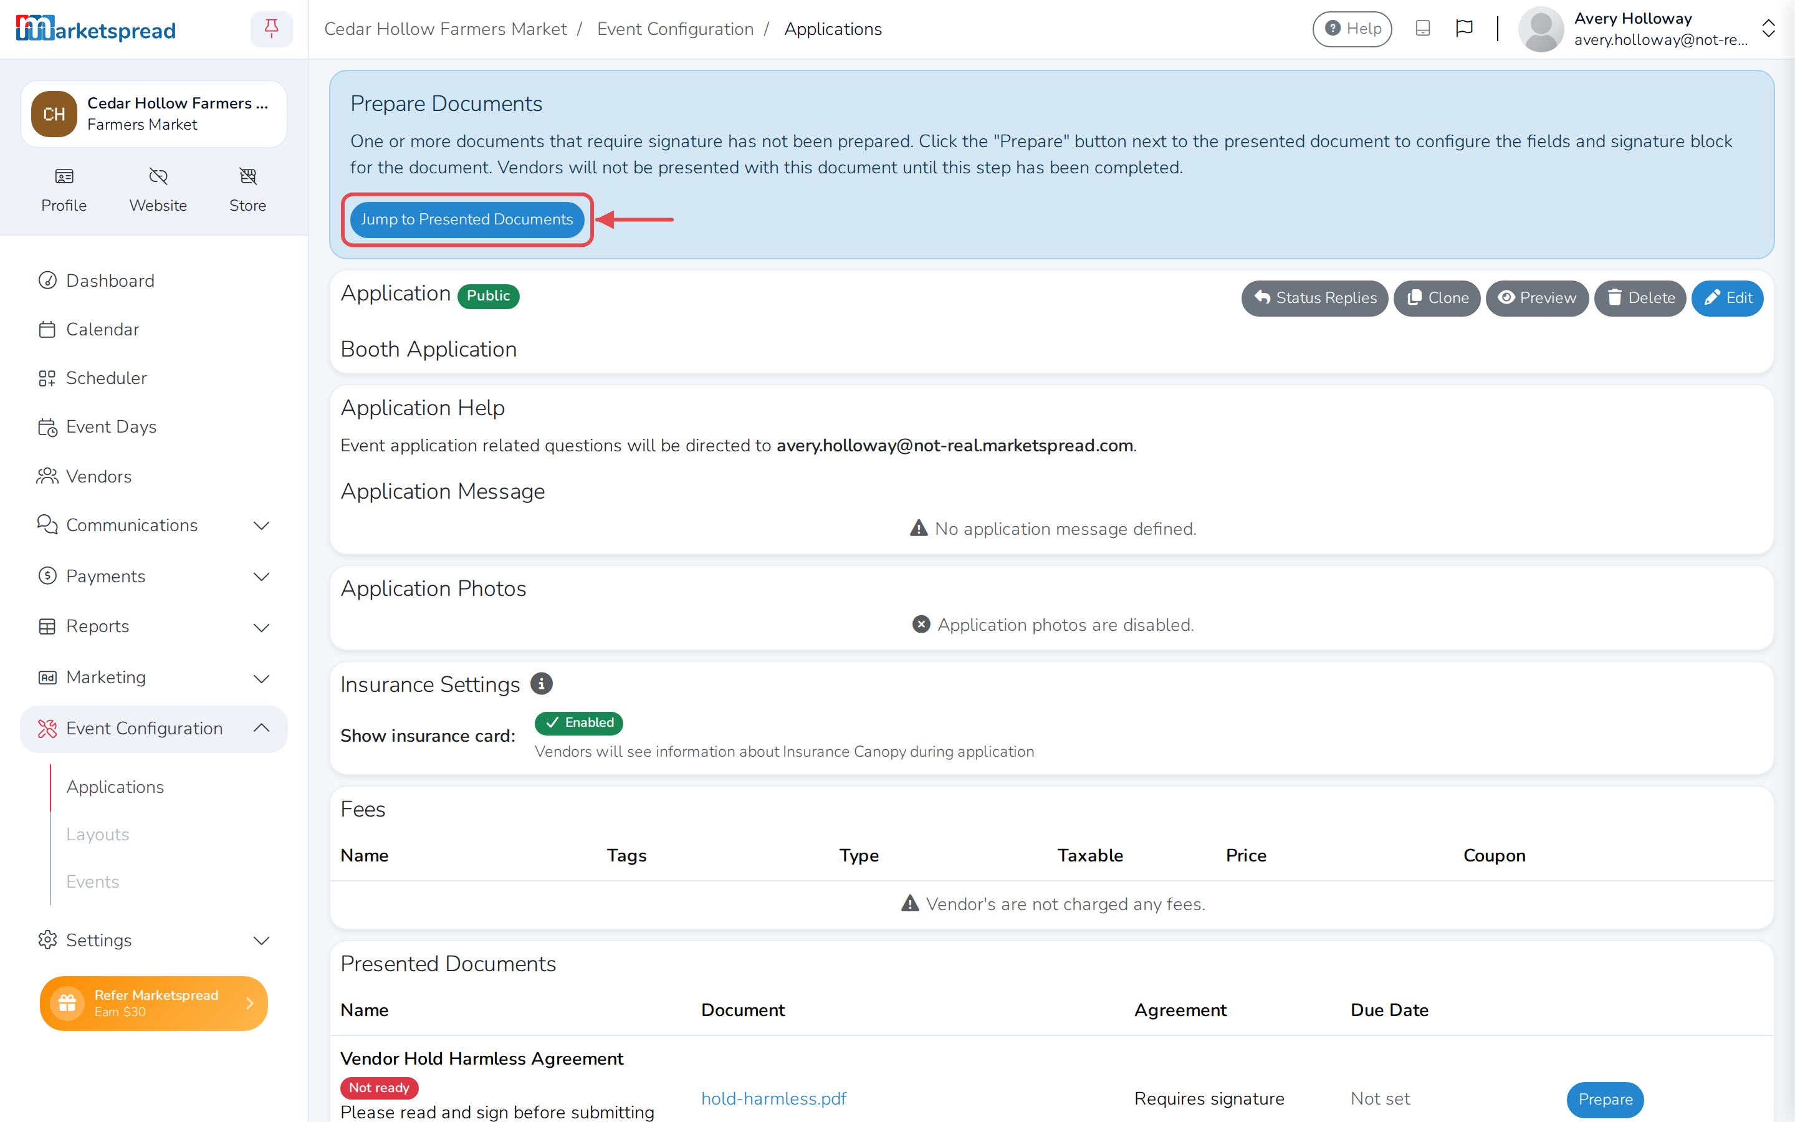Collapse the Event Configuration menu
Screen dimensions: 1795x1122
153,729
